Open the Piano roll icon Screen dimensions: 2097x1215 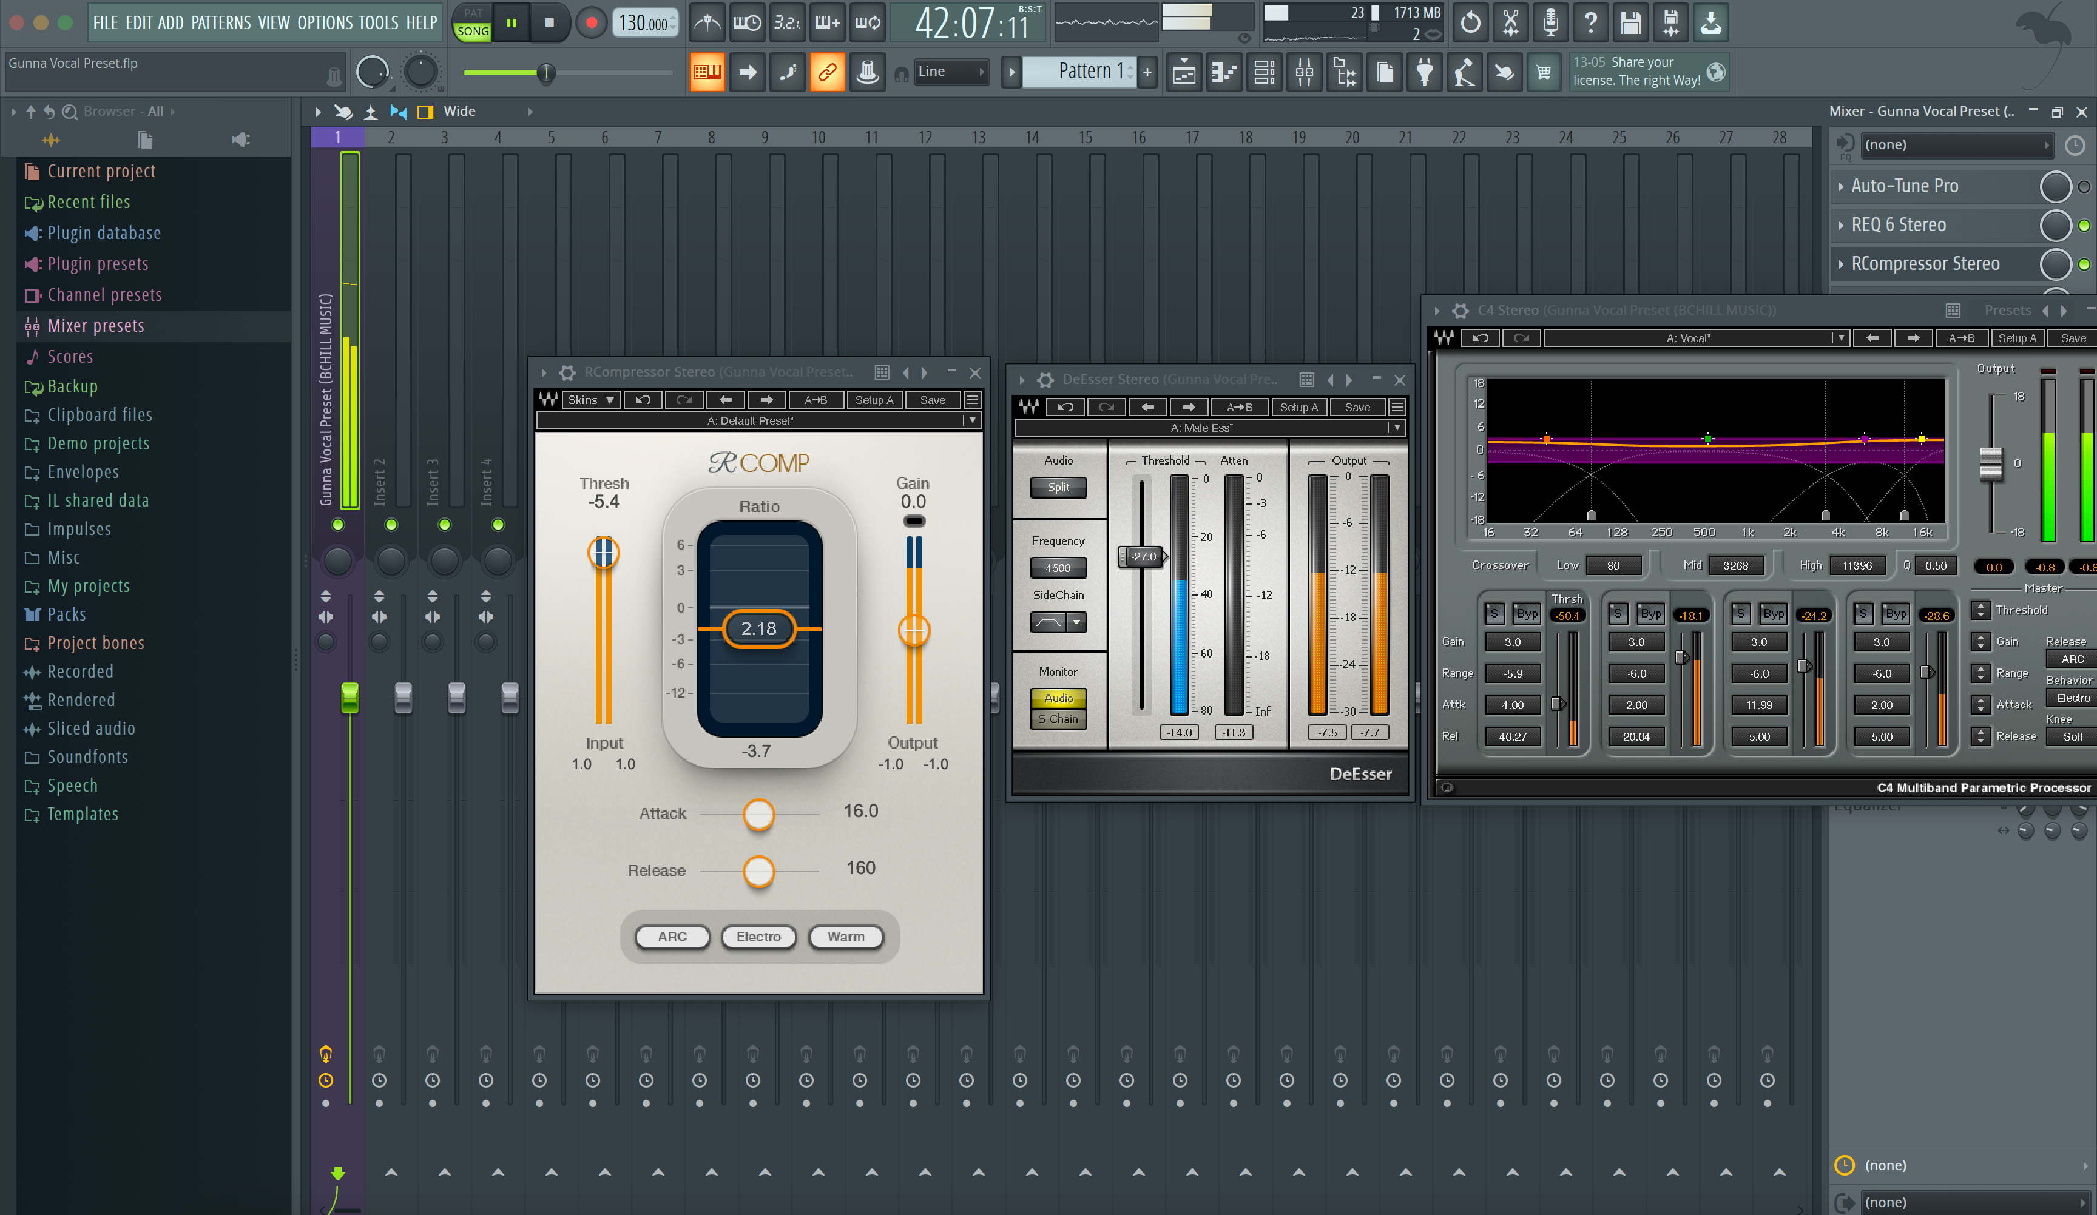(1224, 72)
